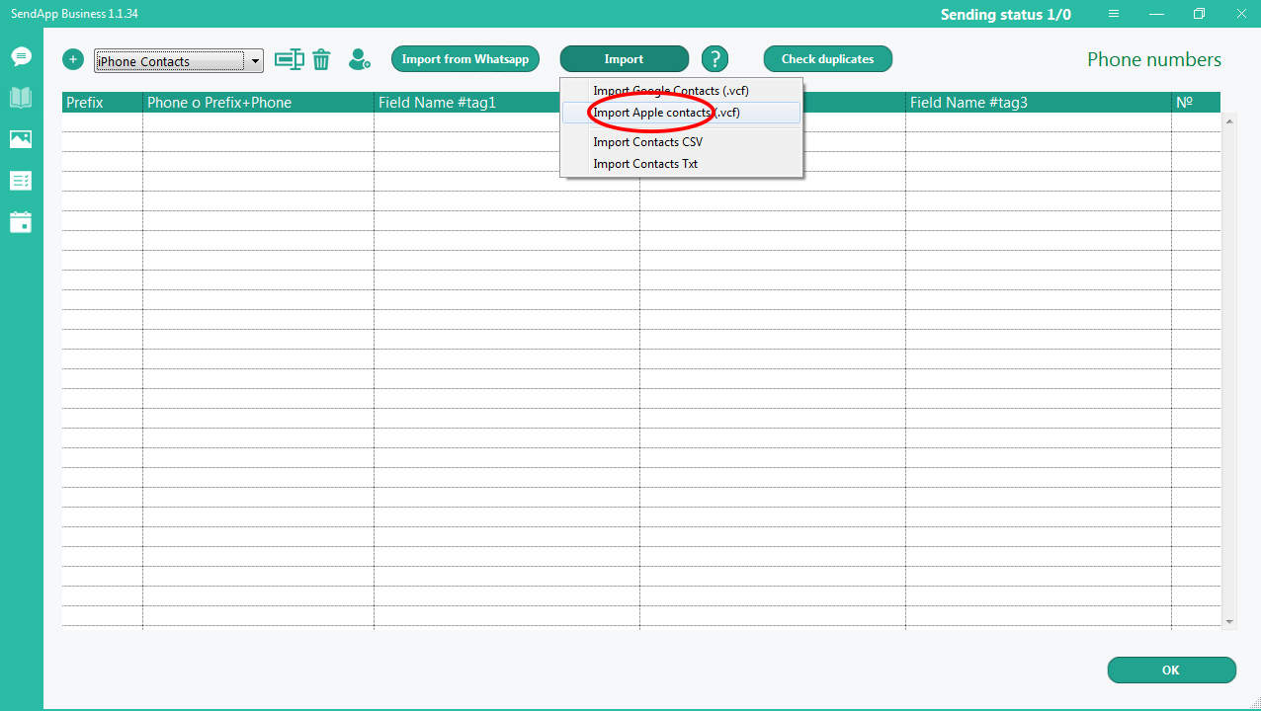Click Field Name #tag1 column header
Viewport: 1261px width, 711px height.
pos(507,103)
